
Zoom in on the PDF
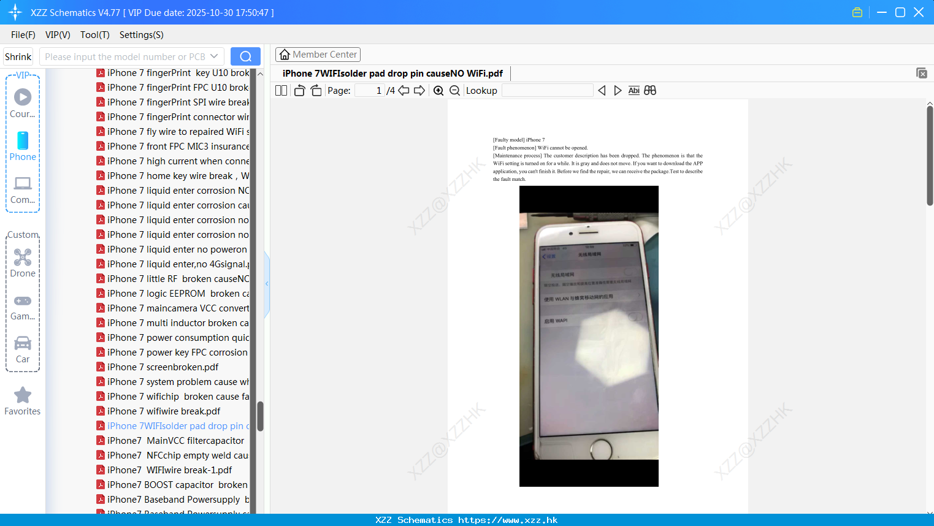[438, 91]
